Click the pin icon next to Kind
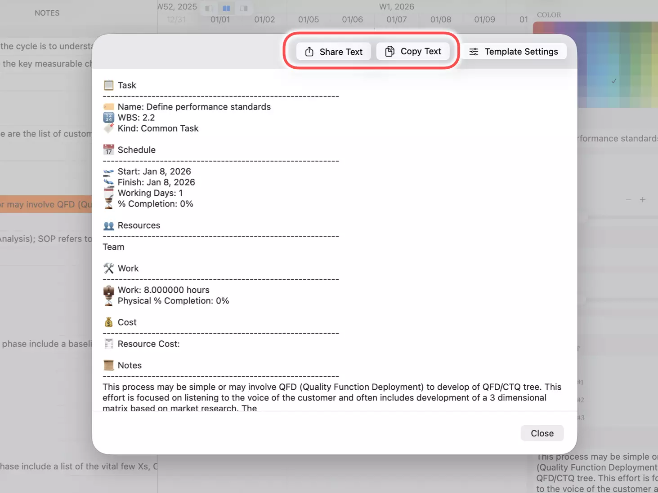Image resolution: width=658 pixels, height=493 pixels. (108, 128)
